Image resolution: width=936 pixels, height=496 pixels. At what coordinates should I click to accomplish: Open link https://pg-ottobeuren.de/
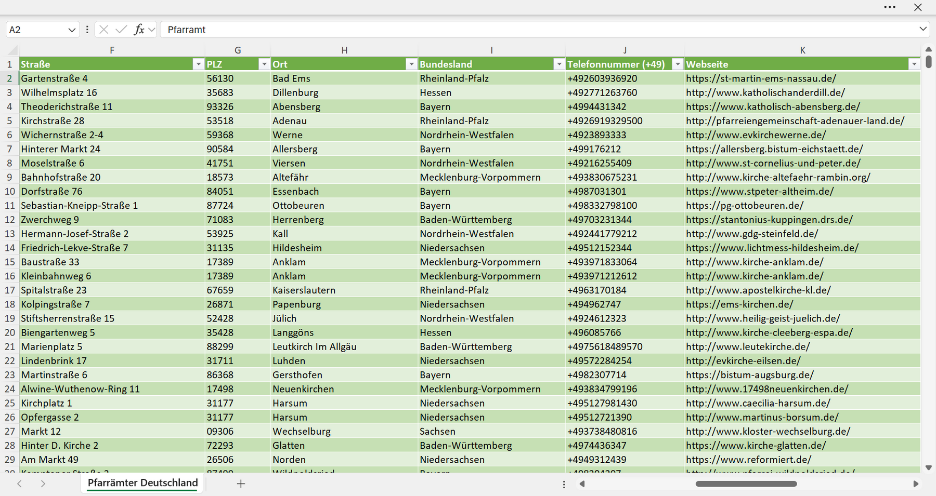(x=745, y=205)
